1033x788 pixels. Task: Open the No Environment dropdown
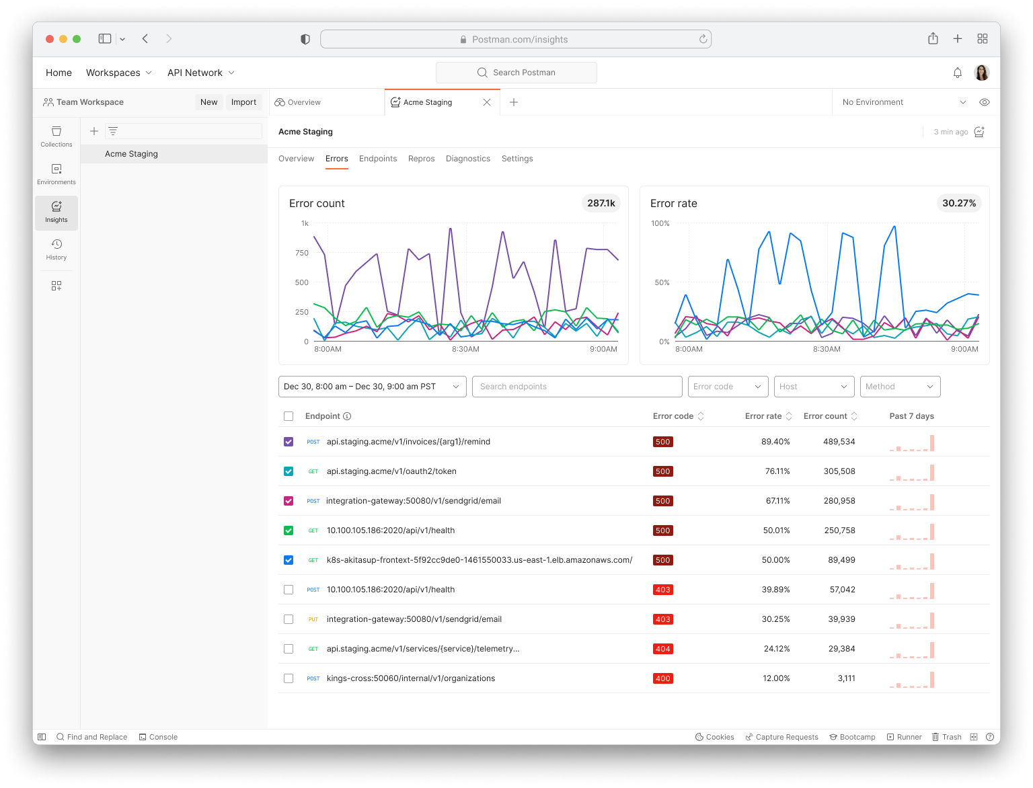pos(904,102)
